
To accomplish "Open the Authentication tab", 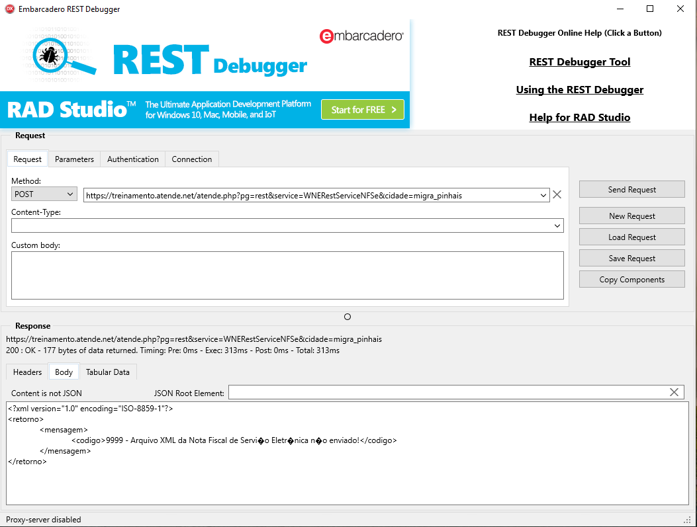I will point(133,159).
